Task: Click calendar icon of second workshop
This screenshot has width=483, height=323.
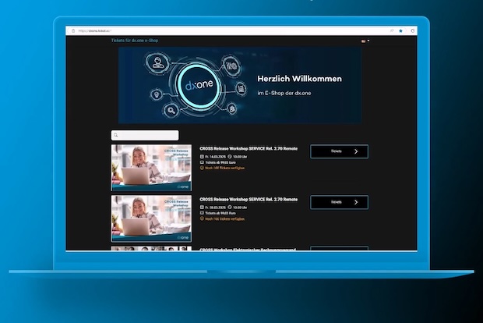Action: 202,208
